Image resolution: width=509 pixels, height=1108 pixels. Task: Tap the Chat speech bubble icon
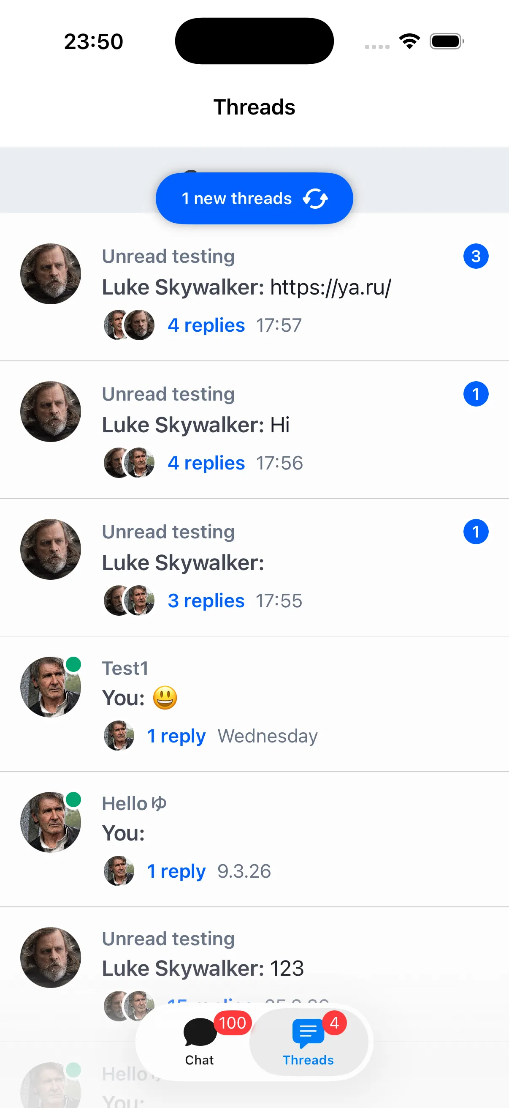[x=200, y=1032]
